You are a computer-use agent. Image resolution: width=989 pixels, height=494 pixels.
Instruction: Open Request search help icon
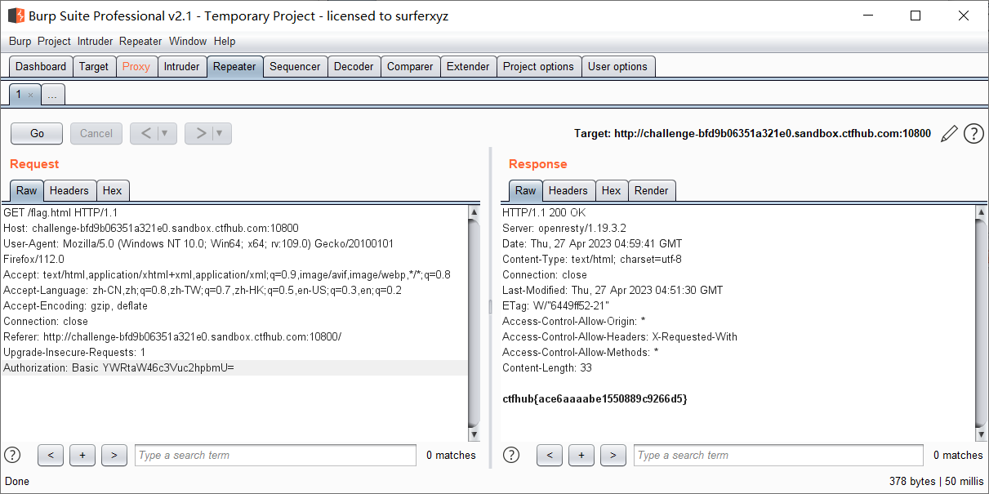[x=12, y=455]
